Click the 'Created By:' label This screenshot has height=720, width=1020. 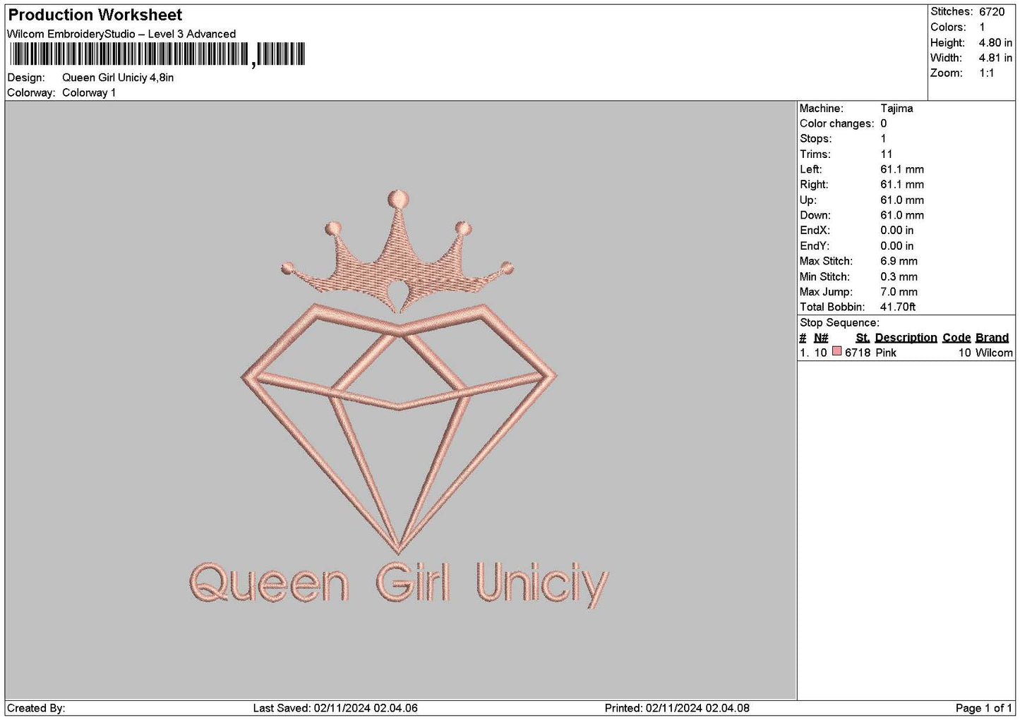36,708
